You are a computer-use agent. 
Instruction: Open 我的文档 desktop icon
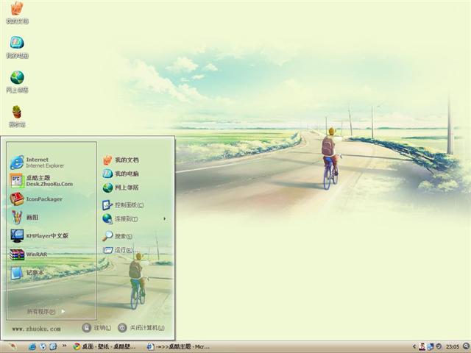[17, 12]
